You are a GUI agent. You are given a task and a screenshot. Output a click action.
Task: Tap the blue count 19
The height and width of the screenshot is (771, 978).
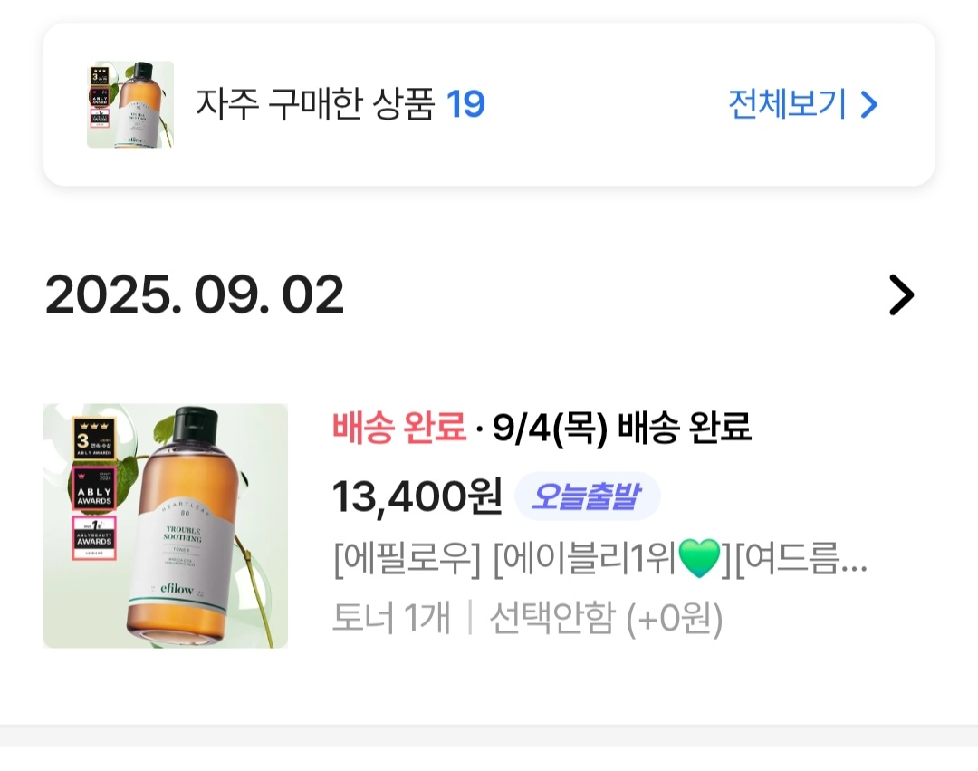point(466,104)
